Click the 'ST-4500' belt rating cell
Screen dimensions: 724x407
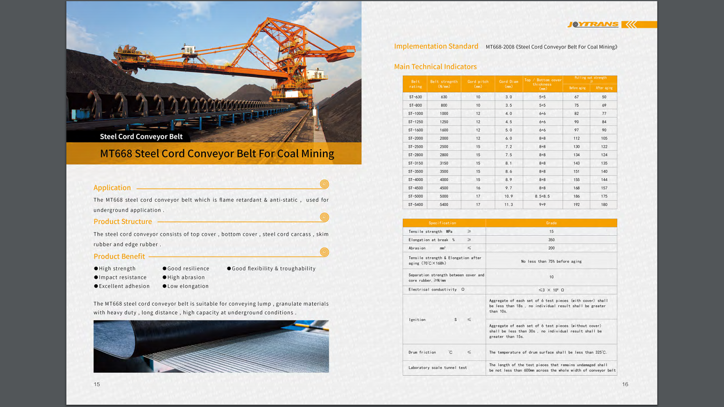click(x=415, y=188)
